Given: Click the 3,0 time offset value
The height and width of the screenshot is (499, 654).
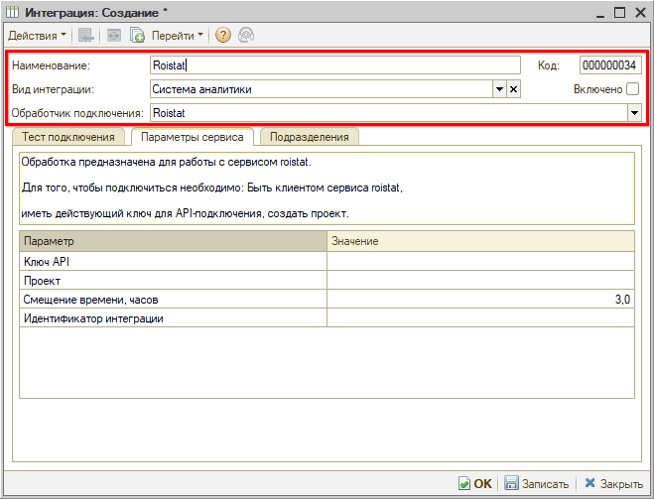Looking at the screenshot, I should click(x=481, y=300).
